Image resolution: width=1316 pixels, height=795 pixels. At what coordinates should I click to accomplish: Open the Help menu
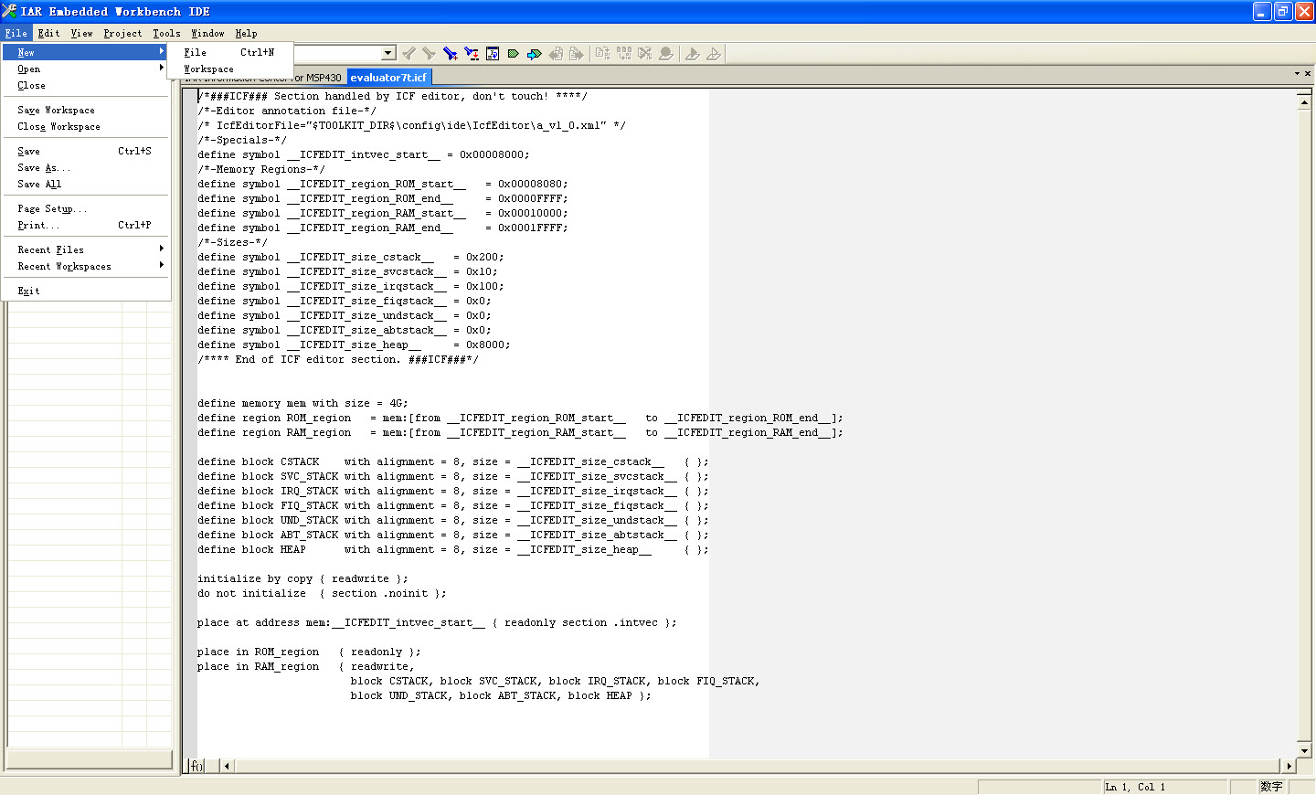(246, 34)
